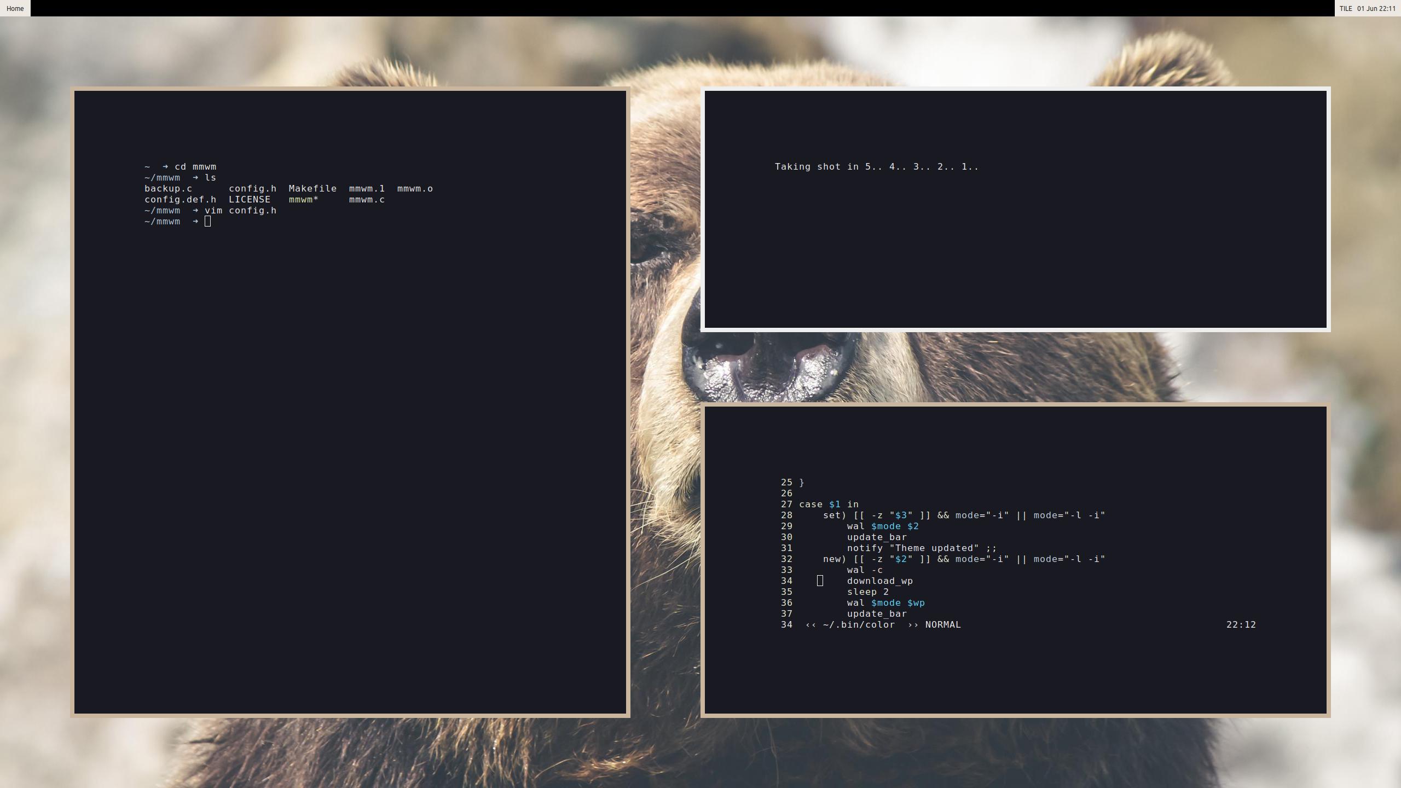This screenshot has height=788, width=1401.
Task: Click the date and time in the top bar
Action: (x=1376, y=8)
